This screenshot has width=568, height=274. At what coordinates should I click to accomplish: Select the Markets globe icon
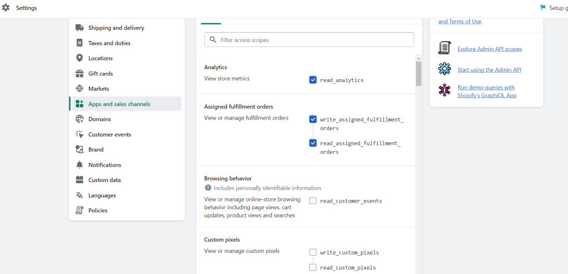[x=79, y=89]
